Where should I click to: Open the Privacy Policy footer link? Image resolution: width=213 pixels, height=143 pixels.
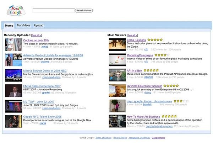point(120,138)
